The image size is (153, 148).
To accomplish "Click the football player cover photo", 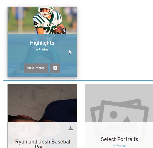I will click(42, 21).
